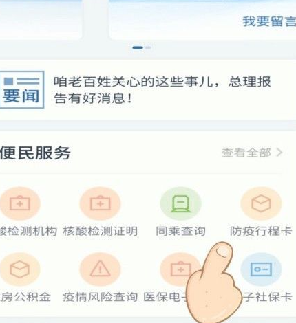Select the 电子社保卡 card icon
This screenshot has height=323, width=296.
coord(261,269)
